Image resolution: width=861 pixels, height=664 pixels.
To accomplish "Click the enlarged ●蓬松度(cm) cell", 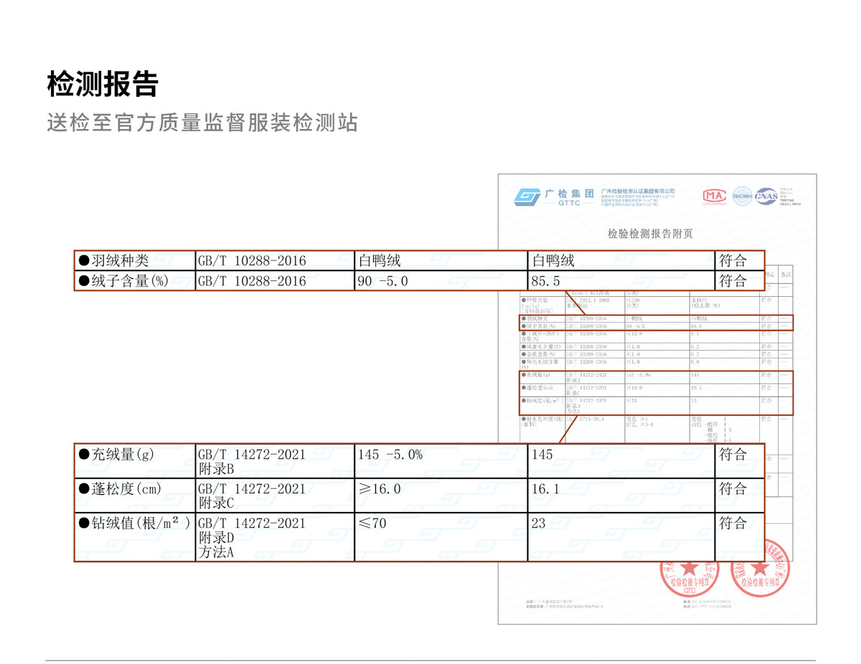I will click(135, 495).
